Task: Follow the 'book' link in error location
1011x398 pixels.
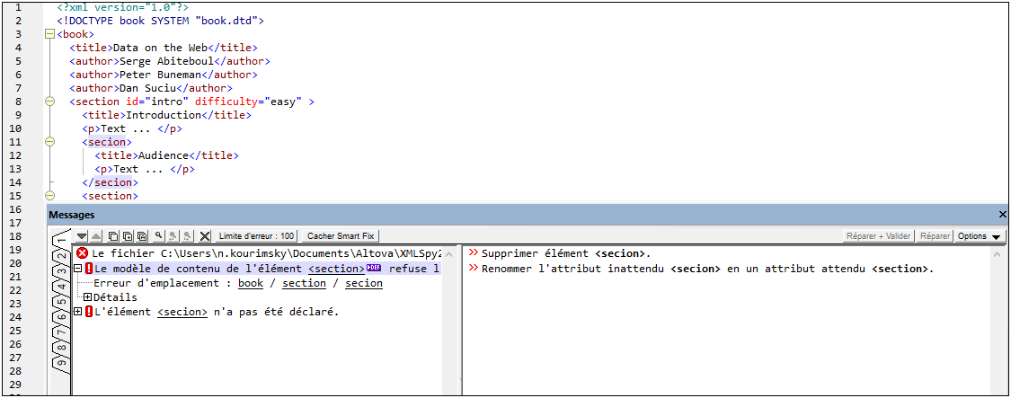Action: click(251, 283)
